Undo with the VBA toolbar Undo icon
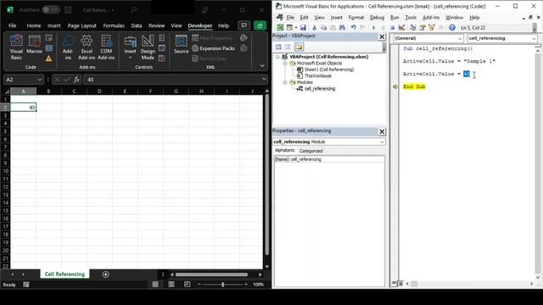The image size is (543, 305). pyautogui.click(x=353, y=27)
